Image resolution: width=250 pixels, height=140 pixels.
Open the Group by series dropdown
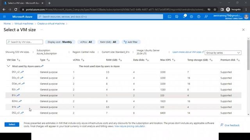click(223, 53)
